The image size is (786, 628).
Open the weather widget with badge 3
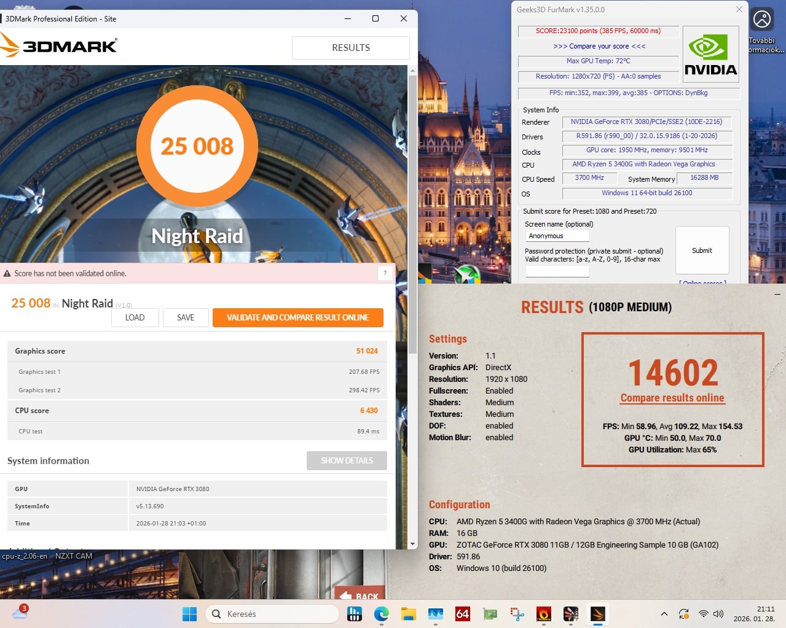[20, 612]
